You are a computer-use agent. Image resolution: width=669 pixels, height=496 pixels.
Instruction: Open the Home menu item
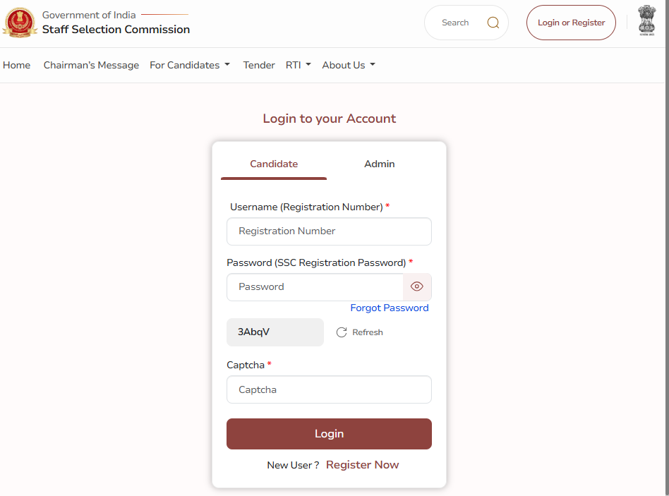(17, 65)
